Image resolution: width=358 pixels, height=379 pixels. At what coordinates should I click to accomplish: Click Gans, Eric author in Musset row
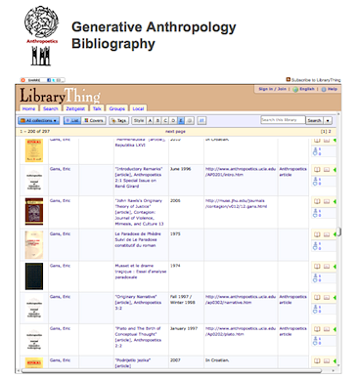click(60, 266)
